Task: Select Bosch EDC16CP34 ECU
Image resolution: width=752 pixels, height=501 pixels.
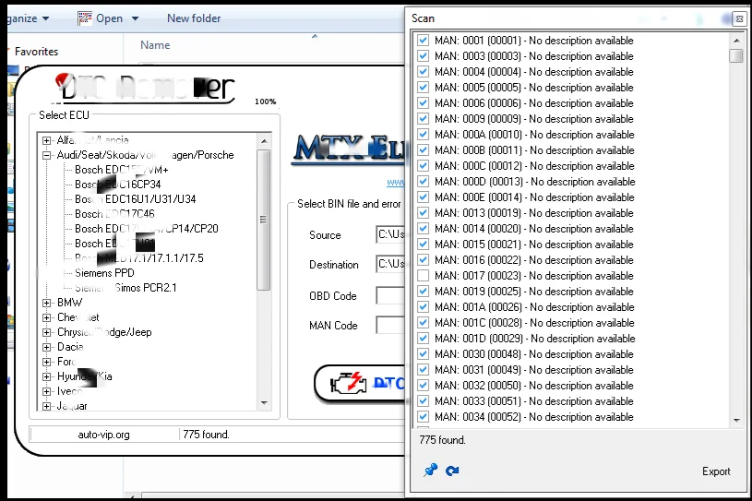Action: (117, 185)
